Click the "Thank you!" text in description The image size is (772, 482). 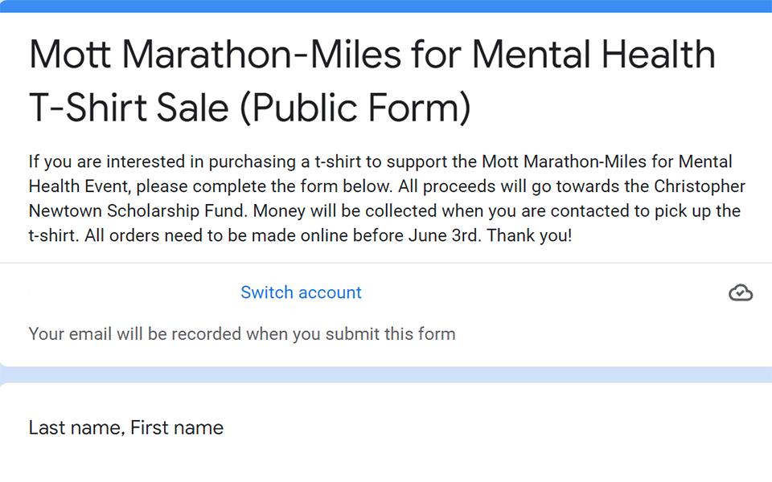[529, 235]
